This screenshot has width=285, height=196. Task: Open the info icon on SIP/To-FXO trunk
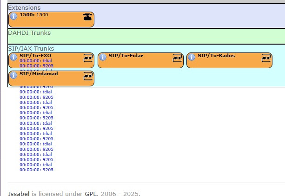13,58
